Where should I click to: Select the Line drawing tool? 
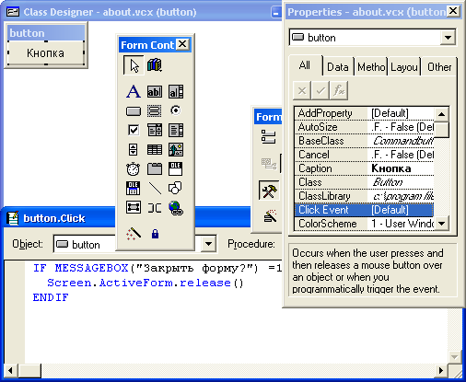pos(155,189)
